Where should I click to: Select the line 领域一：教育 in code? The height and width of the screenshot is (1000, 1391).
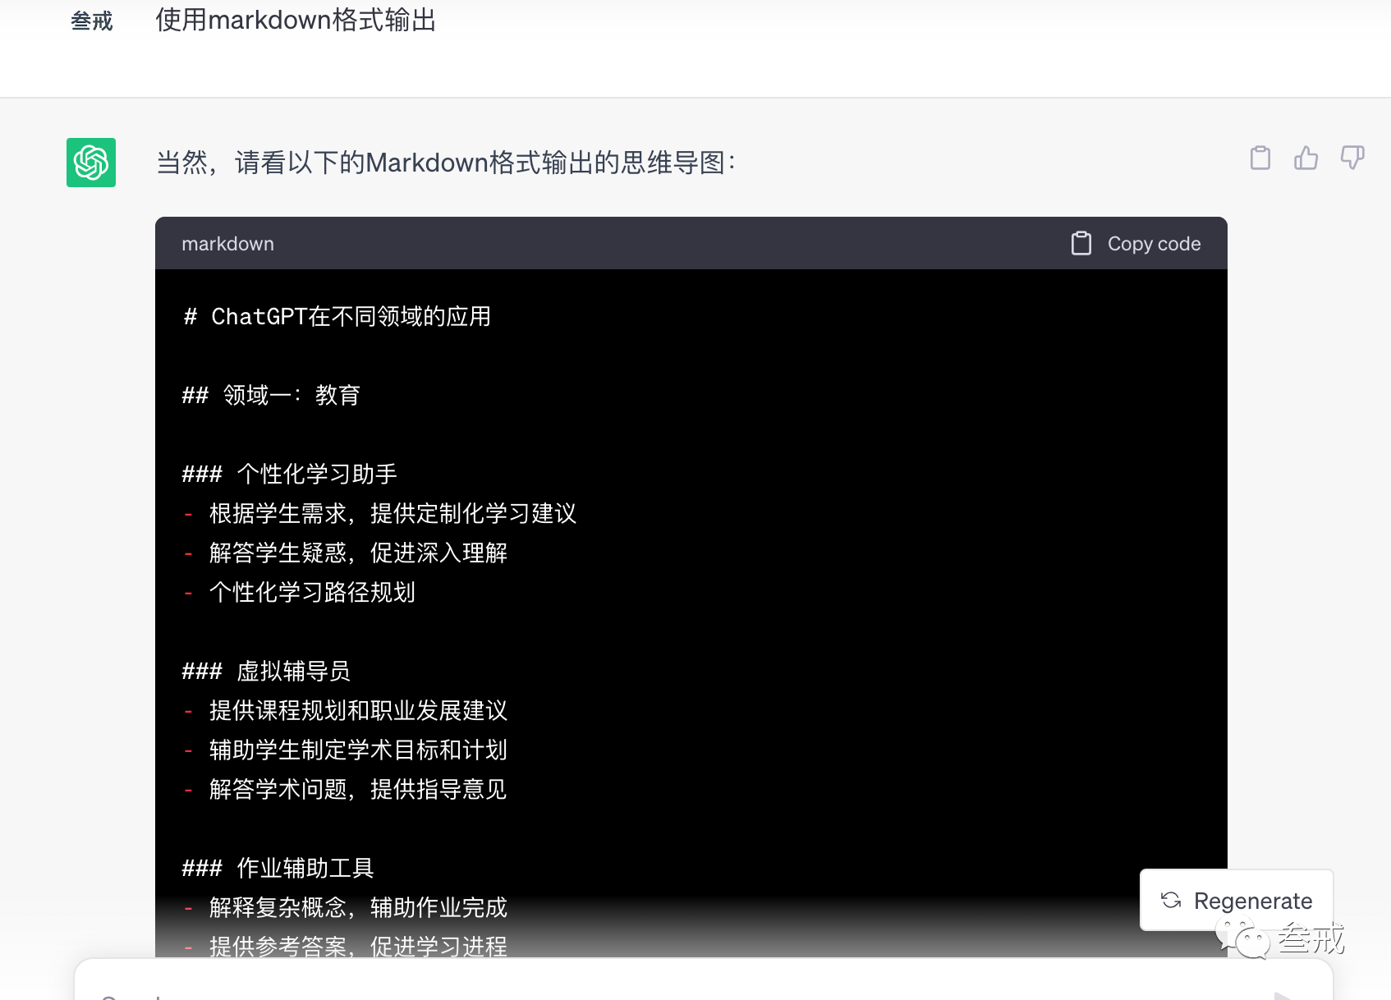[271, 395]
